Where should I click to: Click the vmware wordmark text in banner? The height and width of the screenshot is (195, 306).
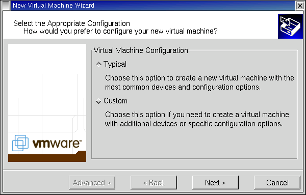pyautogui.click(x=57, y=144)
